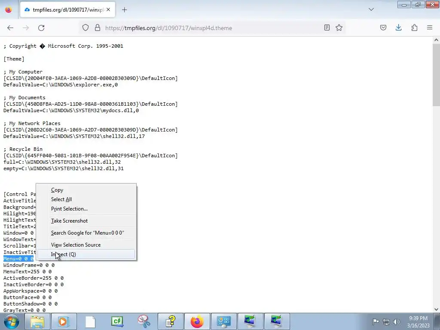
Task: Open the Save to Pocket icon
Action: (x=383, y=27)
